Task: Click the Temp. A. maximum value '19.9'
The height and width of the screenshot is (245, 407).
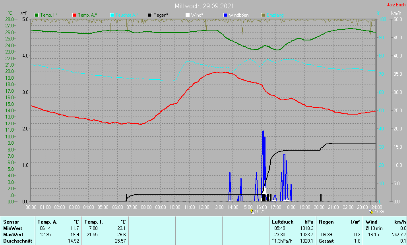Action: coord(74,235)
